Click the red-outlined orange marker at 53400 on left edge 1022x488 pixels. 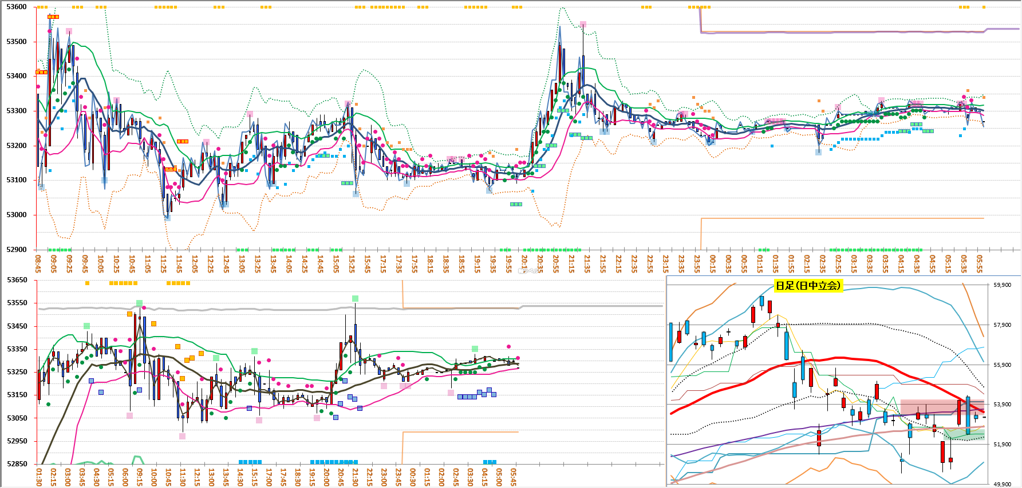point(41,72)
